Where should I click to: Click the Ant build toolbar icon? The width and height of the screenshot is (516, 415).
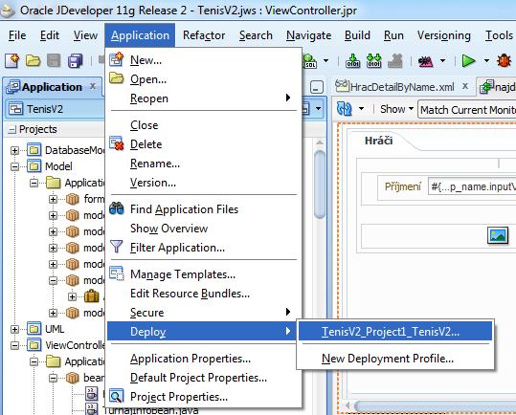coord(425,61)
